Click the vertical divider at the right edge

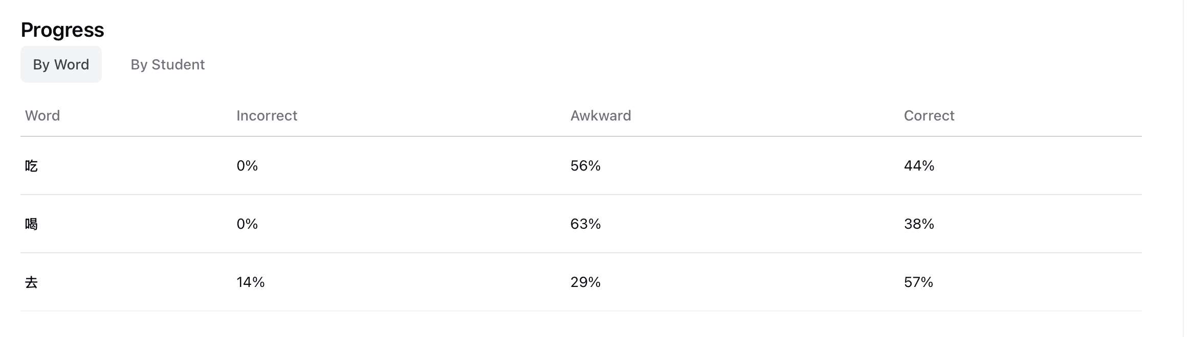pos(1183,168)
